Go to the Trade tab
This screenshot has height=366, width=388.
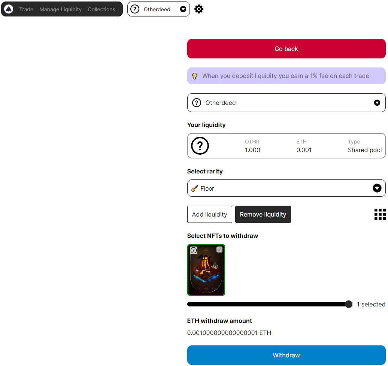[x=26, y=9]
